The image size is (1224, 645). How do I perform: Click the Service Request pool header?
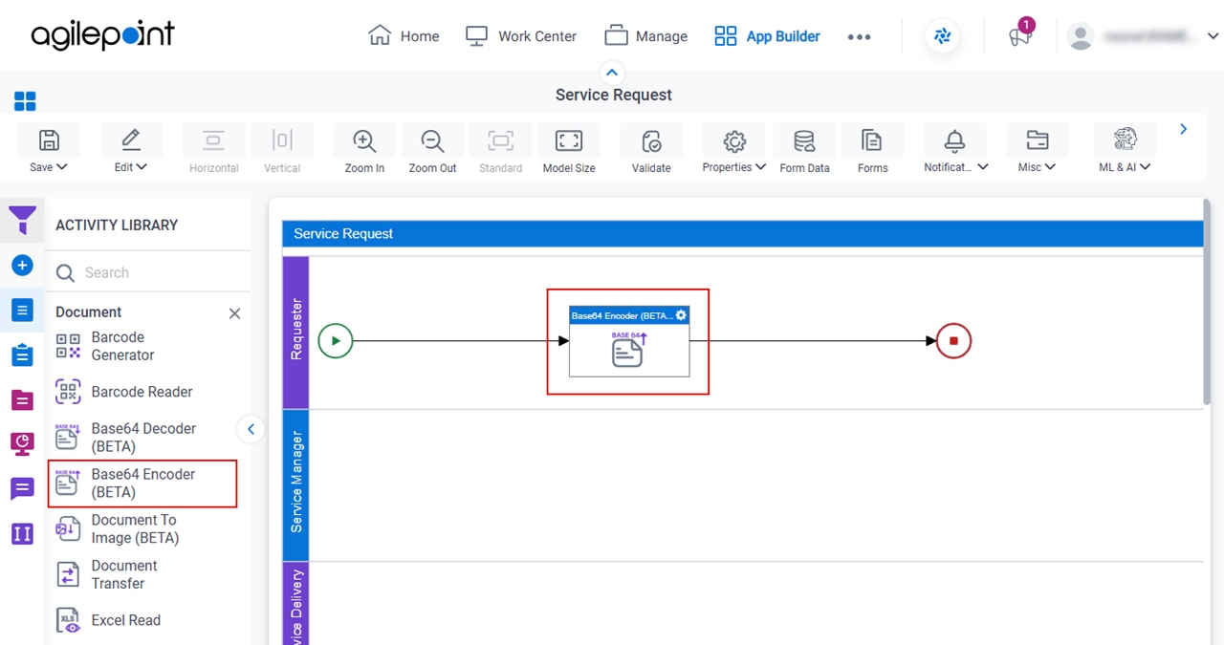(x=742, y=233)
